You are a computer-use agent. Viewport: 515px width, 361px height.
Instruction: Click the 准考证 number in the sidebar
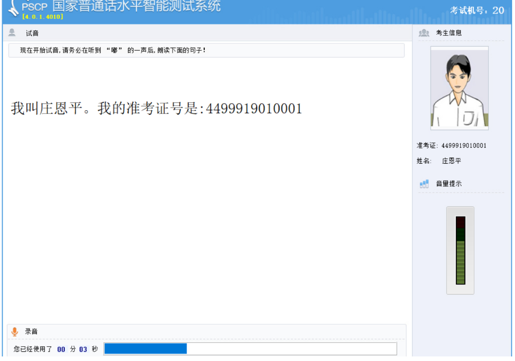coord(464,146)
